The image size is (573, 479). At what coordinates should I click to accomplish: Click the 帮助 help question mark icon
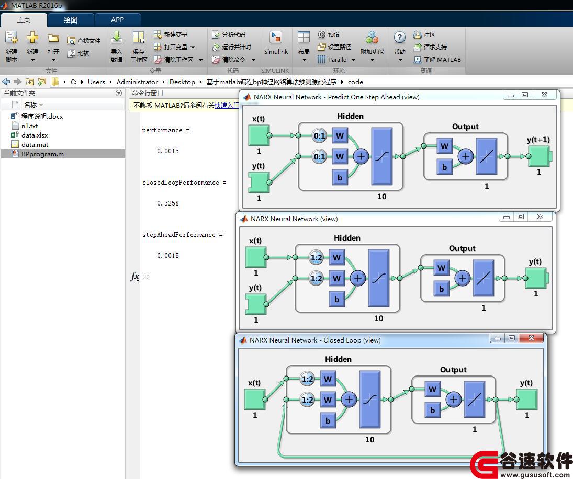click(399, 37)
